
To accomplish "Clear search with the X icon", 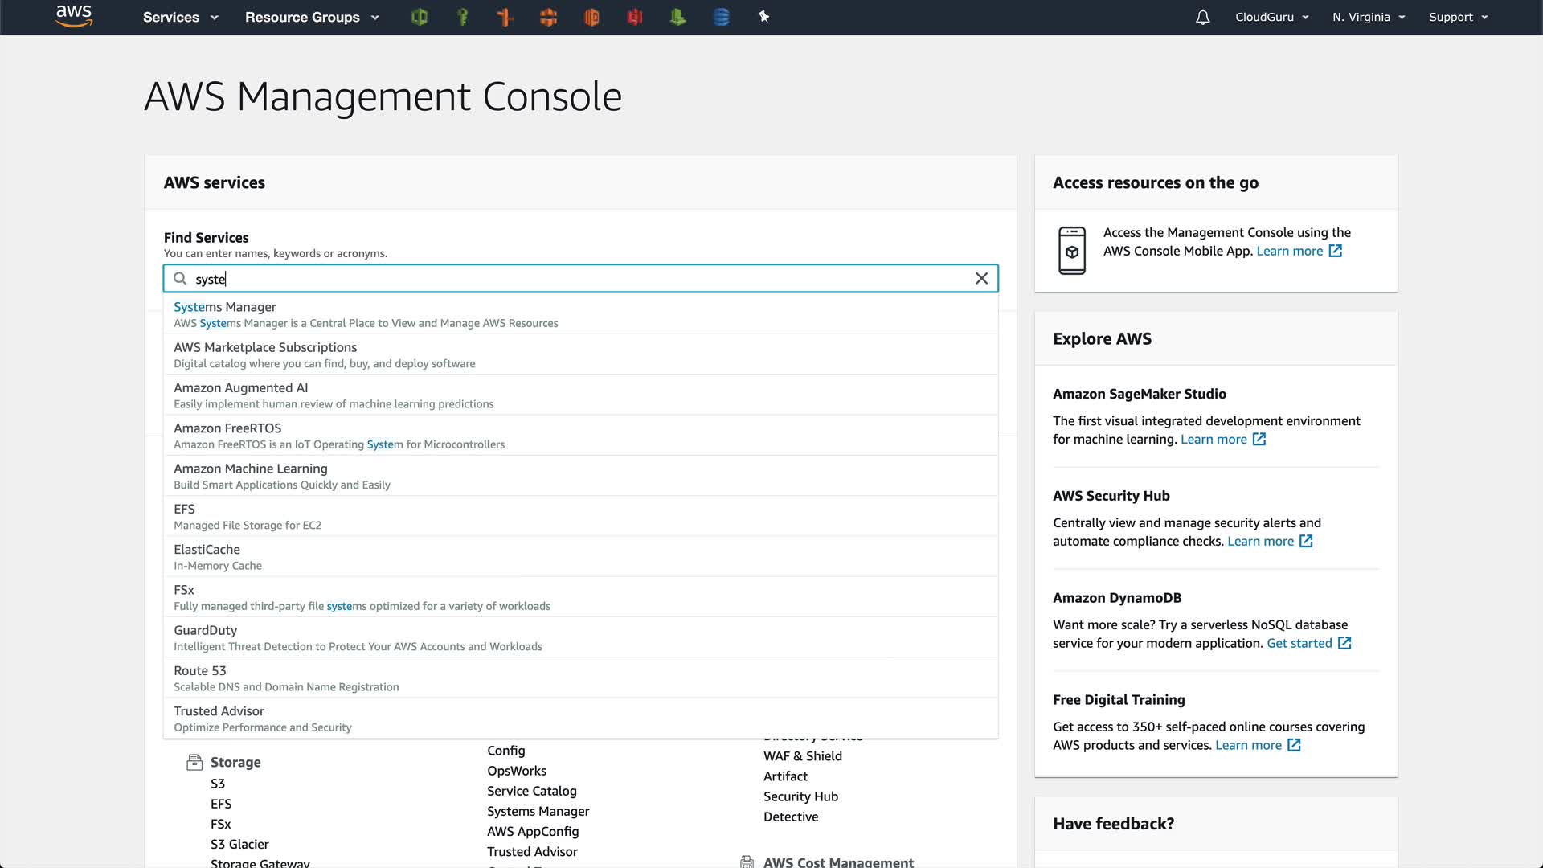I will point(981,278).
